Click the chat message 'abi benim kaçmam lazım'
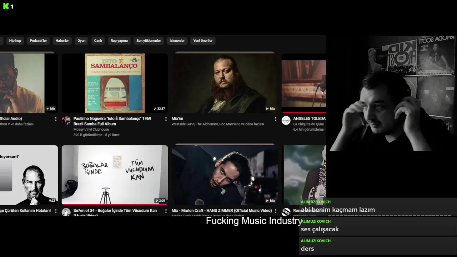The image size is (457, 257). pos(338,210)
